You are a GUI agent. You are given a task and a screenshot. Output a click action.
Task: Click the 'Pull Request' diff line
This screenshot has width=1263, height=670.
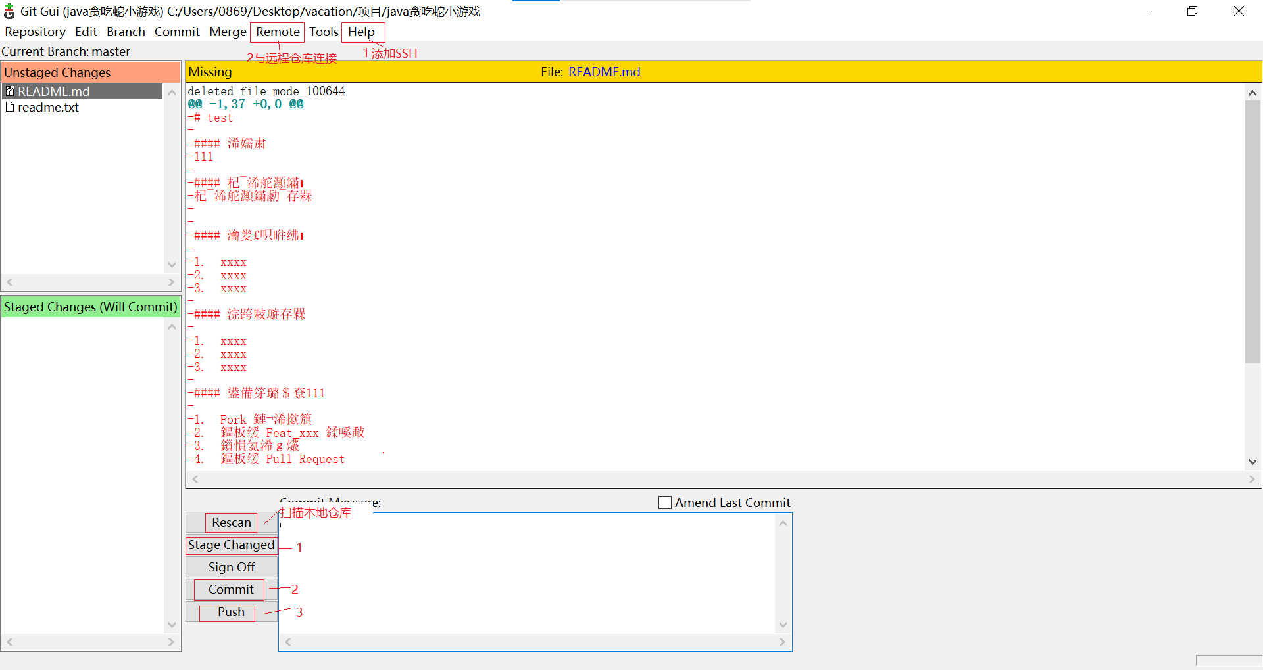coord(266,459)
